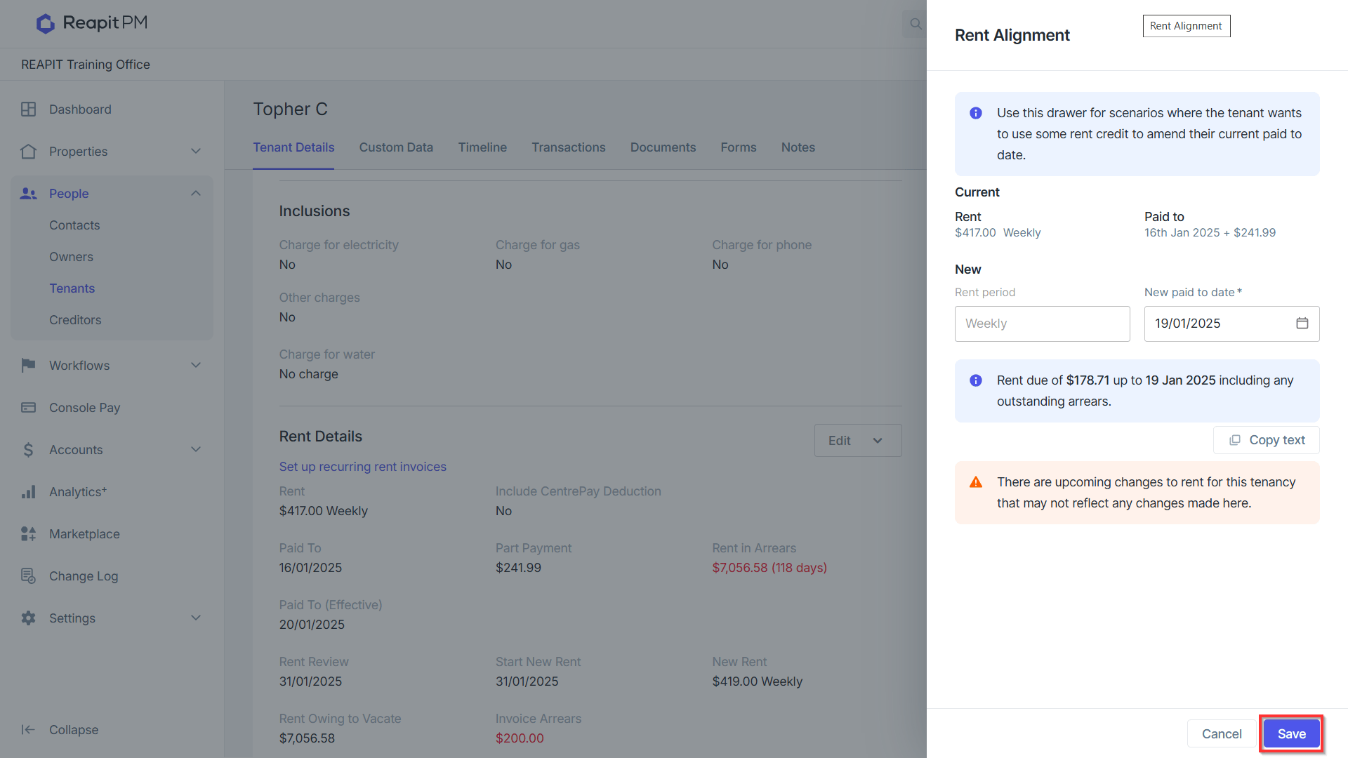This screenshot has height=758, width=1348.
Task: Click the Dashboard grid icon
Action: click(28, 109)
